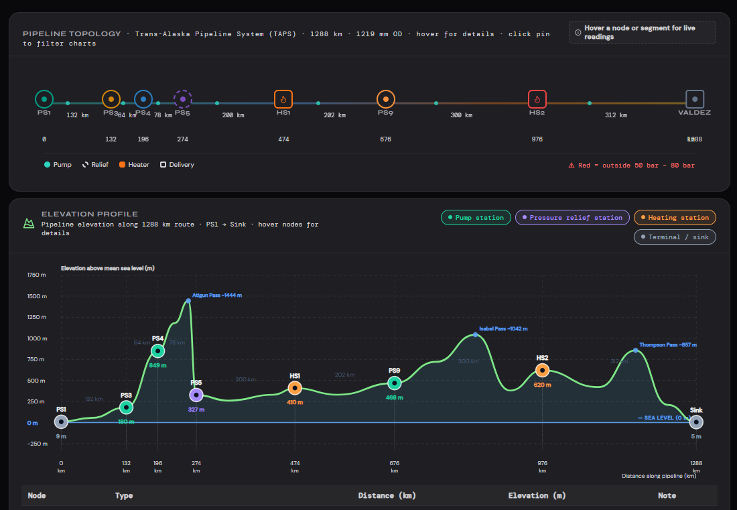Toggle the Pressure relief station filter chip
Image resolution: width=737 pixels, height=510 pixels.
pyautogui.click(x=572, y=218)
